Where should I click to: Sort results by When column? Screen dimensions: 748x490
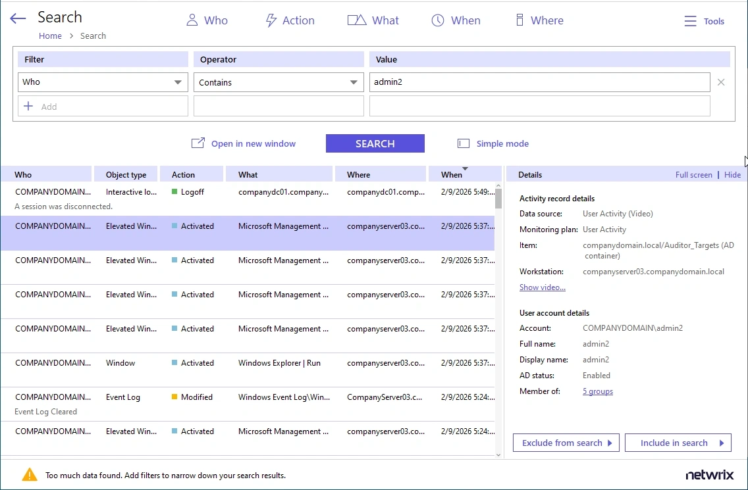(x=452, y=174)
